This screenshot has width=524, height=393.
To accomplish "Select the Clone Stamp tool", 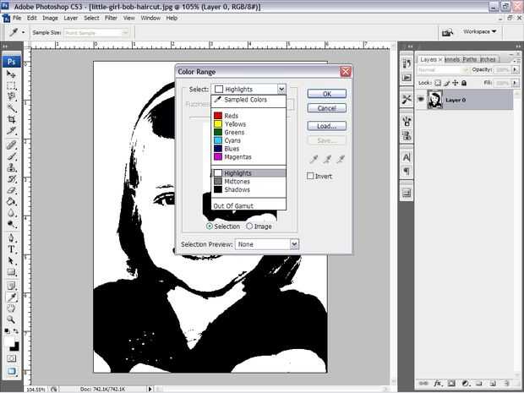I will pyautogui.click(x=11, y=167).
